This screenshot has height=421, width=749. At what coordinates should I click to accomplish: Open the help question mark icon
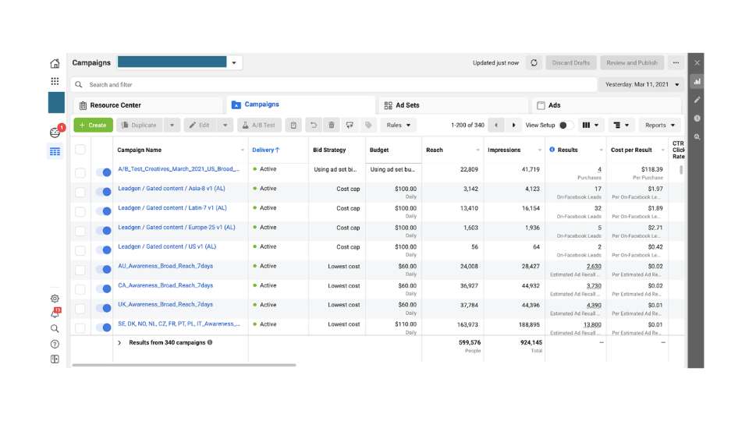point(55,344)
